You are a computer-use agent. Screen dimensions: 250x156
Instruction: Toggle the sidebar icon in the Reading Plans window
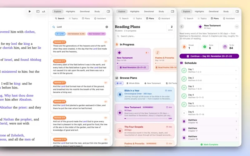172,12
